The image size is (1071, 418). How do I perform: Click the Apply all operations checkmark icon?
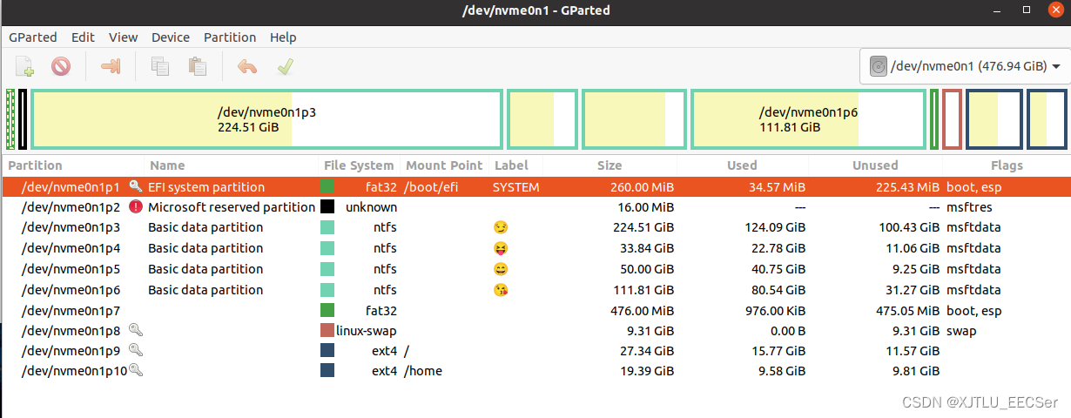285,66
